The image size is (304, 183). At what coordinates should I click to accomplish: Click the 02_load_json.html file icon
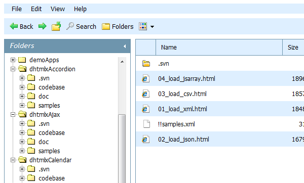pyautogui.click(x=145, y=139)
